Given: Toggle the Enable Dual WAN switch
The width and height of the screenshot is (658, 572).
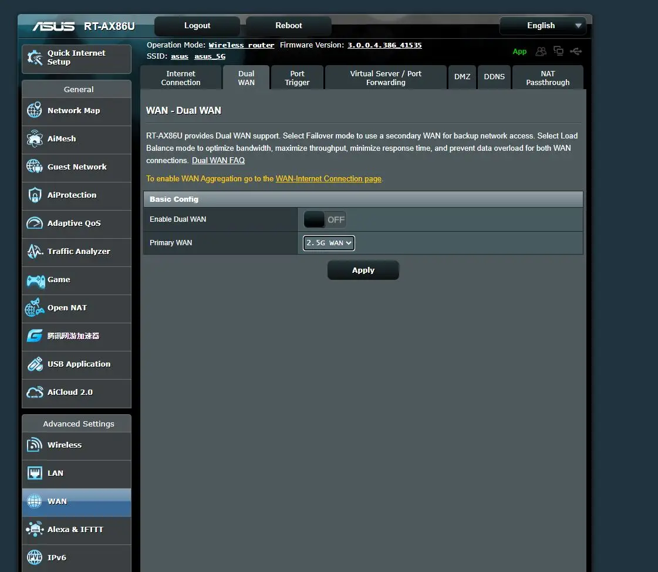Looking at the screenshot, I should [325, 219].
